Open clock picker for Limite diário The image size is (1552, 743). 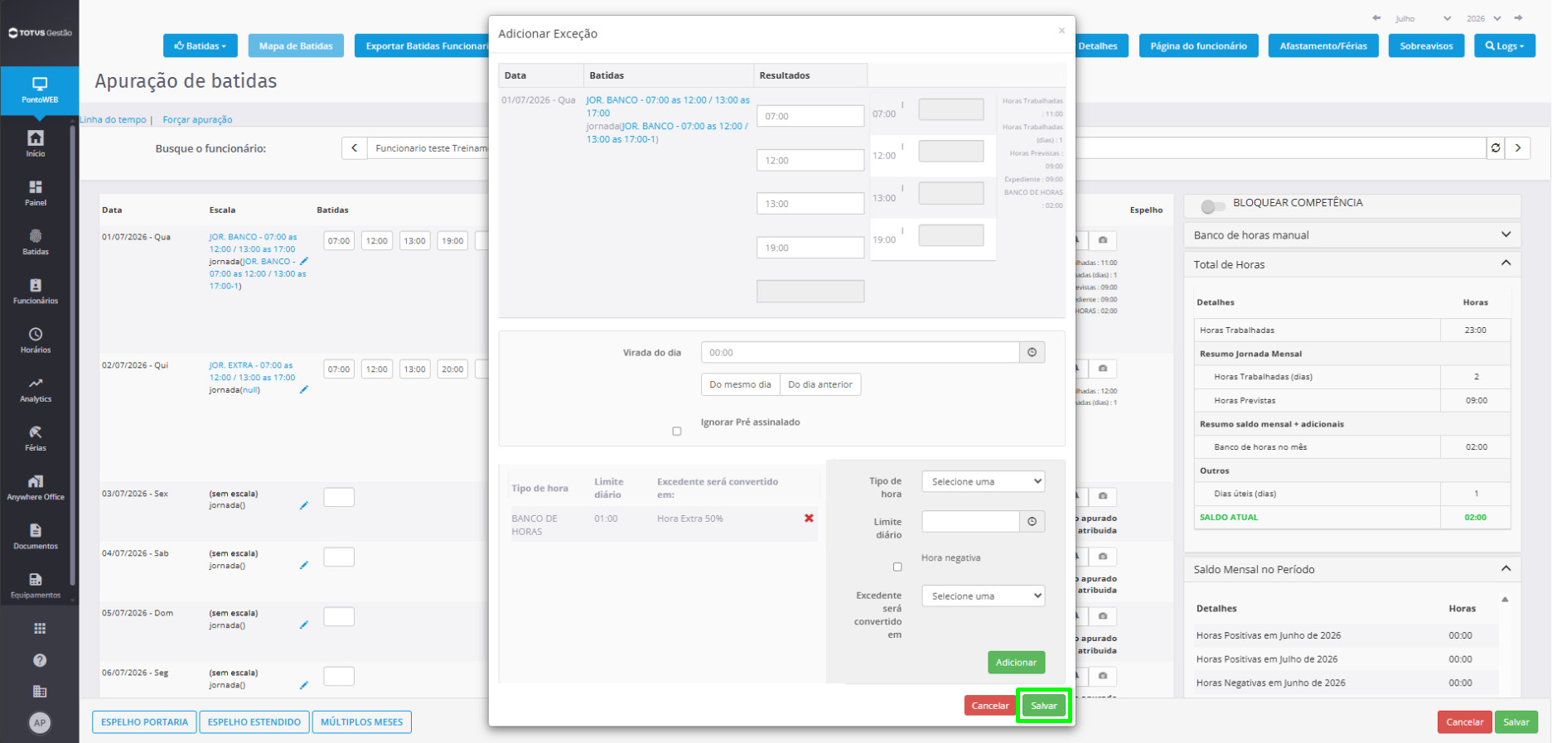[x=1032, y=521]
